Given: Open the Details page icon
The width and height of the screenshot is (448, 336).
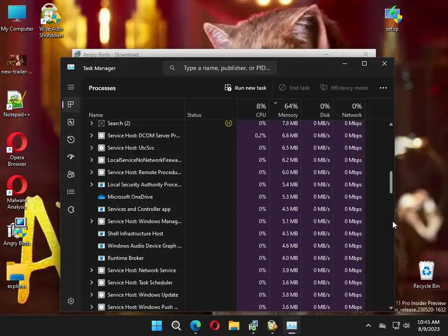Looking at the screenshot, I should [71, 192].
